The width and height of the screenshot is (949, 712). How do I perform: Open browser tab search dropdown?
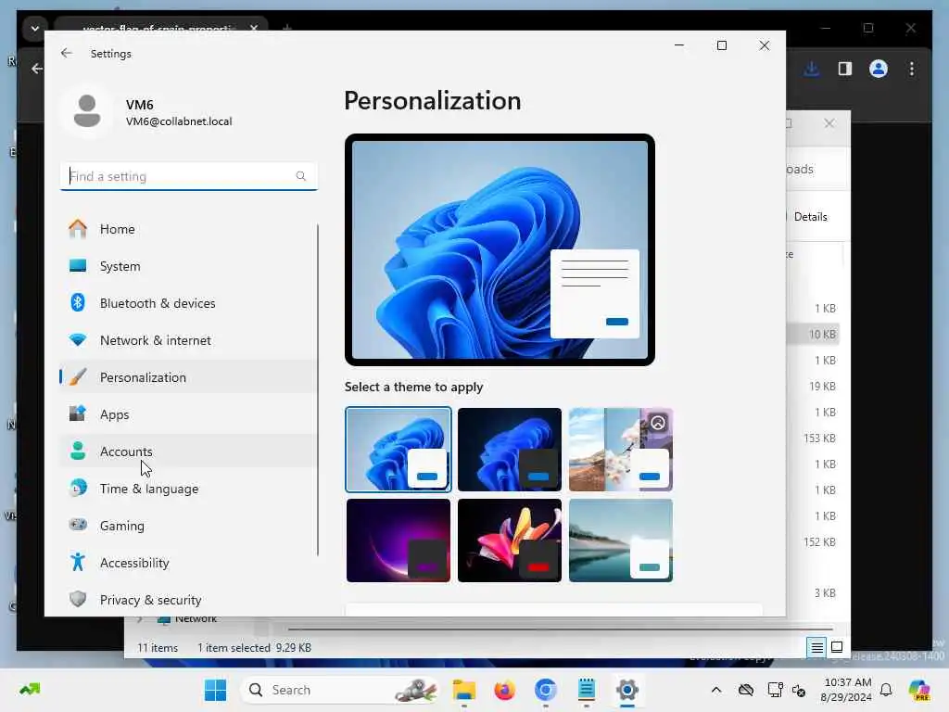tap(35, 29)
